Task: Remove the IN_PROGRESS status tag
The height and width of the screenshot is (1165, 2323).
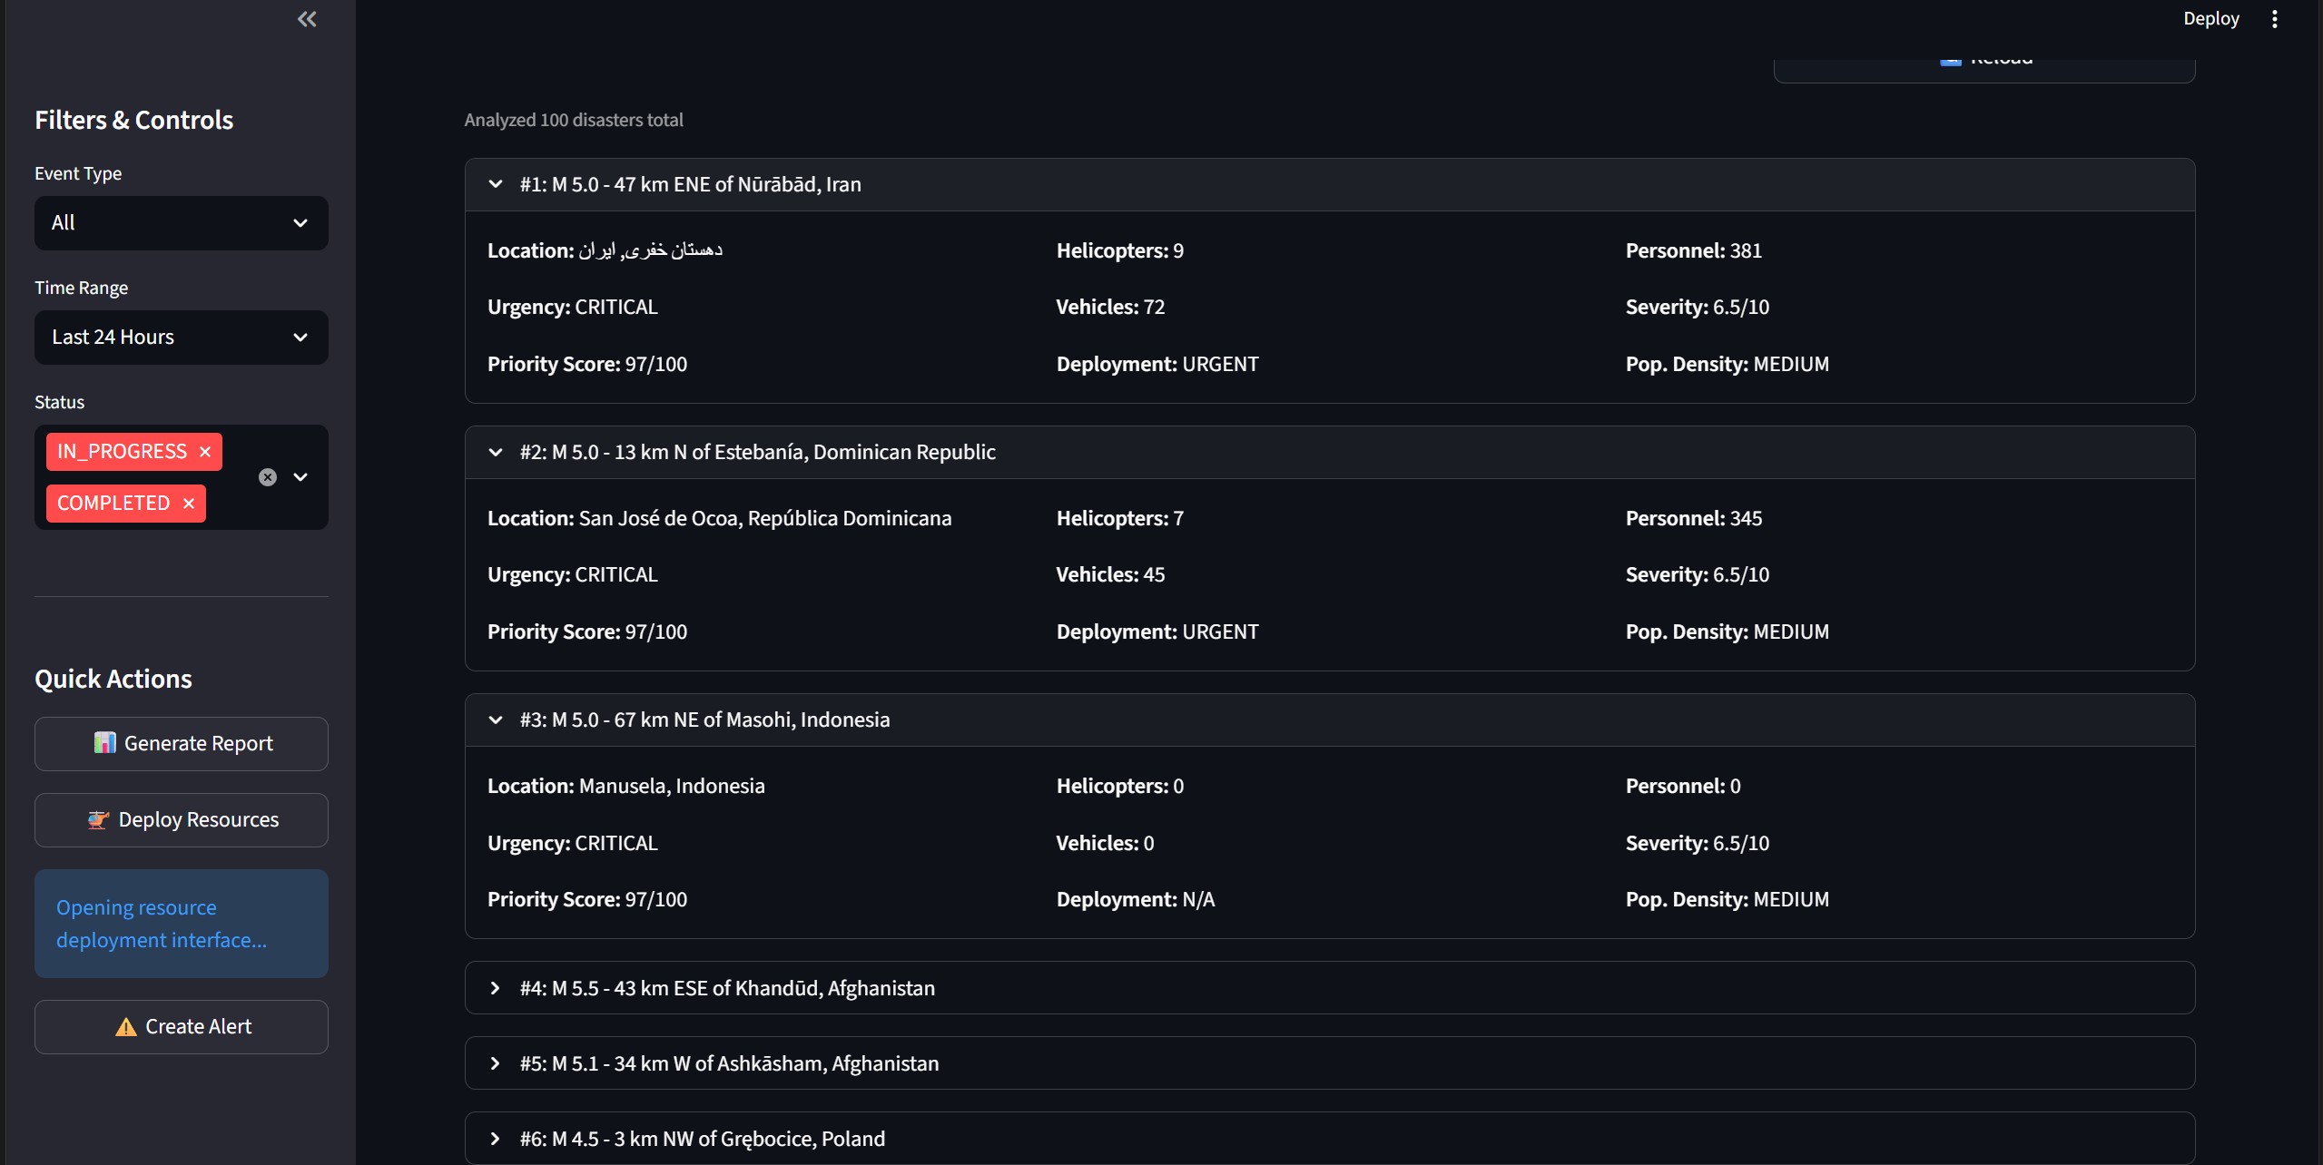Action: click(205, 452)
